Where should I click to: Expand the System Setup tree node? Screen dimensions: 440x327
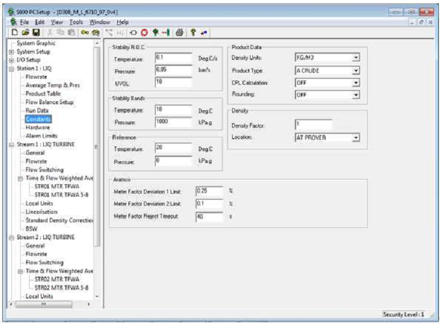tap(11, 52)
